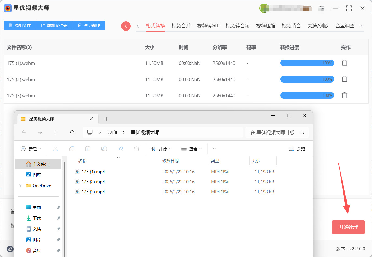Open settings sliders icon in title bar

point(321,8)
